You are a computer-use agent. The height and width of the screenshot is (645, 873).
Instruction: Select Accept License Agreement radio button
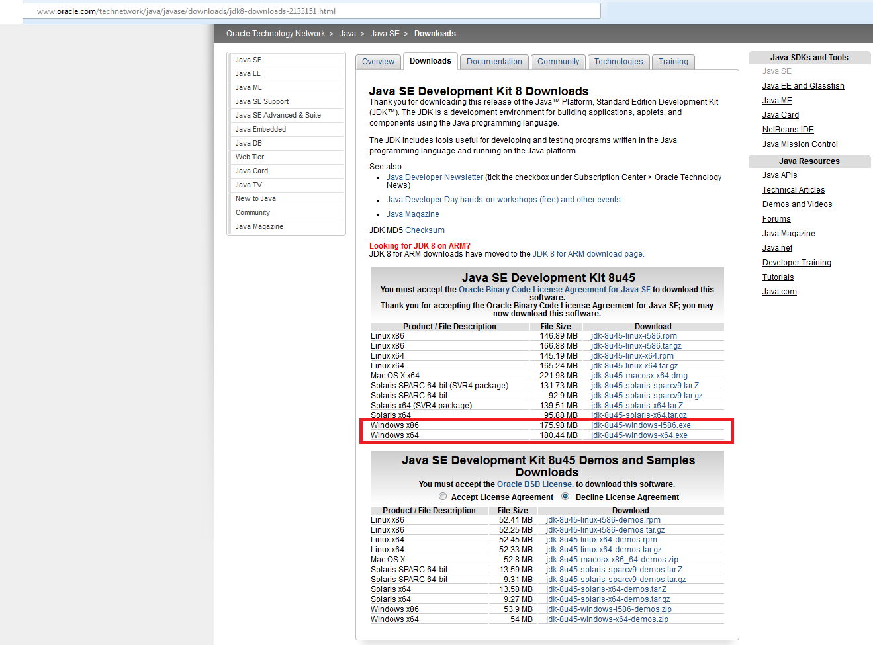click(x=443, y=497)
